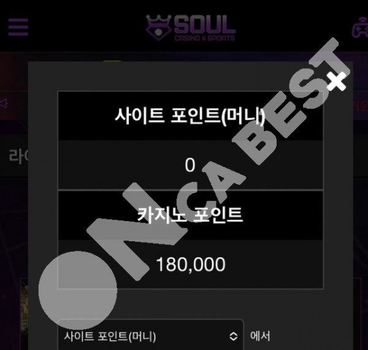Close the points popup with the X

pos(336,81)
